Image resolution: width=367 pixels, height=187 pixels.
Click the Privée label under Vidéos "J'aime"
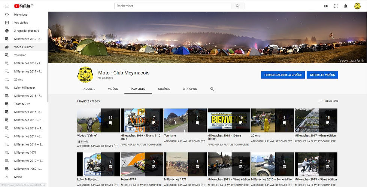coord(83,141)
